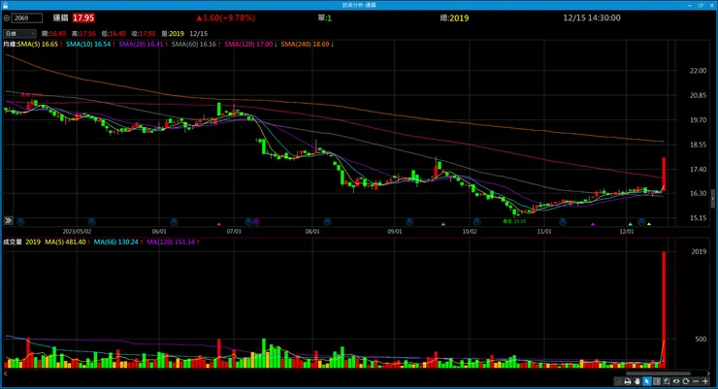Click the horizontal scrollbar thumb at the bottom
Viewport: 718px width, 389px height.
[658, 373]
